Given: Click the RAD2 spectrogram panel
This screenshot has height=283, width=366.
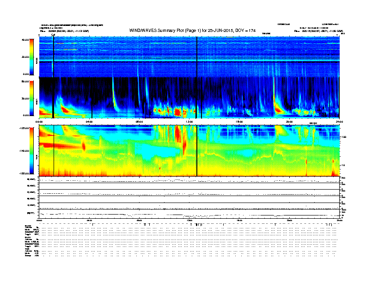Looking at the screenshot, I should click(189, 57).
